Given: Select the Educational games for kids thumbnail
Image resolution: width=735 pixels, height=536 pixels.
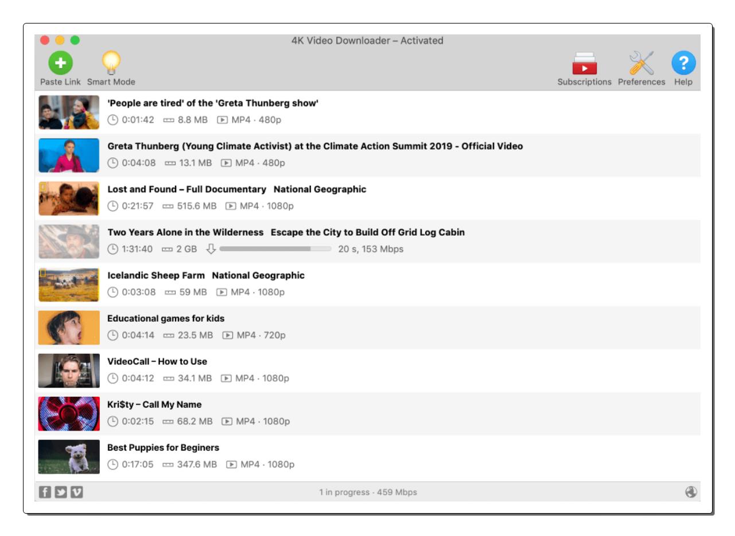Looking at the screenshot, I should tap(69, 327).
